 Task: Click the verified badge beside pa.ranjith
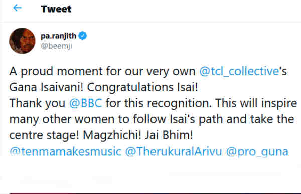click(x=83, y=36)
